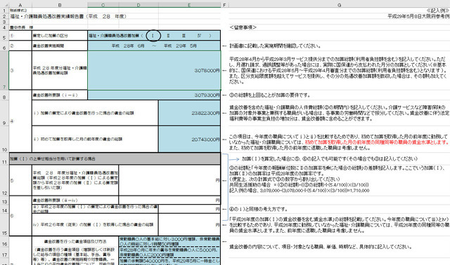Select row 3 header
The image size is (450, 265).
coord(4,22)
